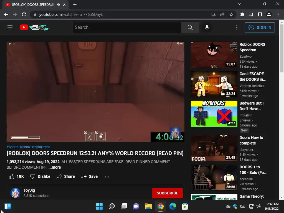Open File Explorer from taskbar
Viewport: 284px width, 213px height.
[x=148, y=206]
